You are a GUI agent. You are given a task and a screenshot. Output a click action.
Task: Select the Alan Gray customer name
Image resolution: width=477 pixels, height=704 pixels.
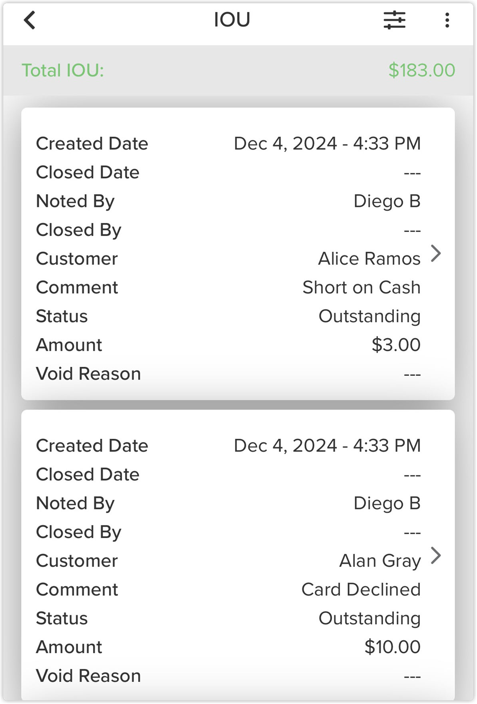(380, 561)
